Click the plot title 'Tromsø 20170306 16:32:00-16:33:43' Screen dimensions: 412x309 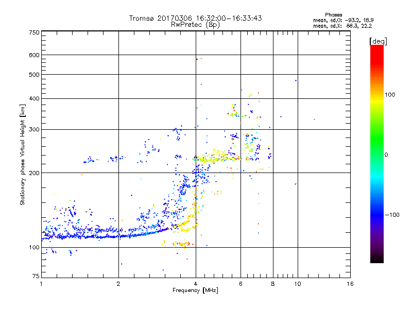click(195, 18)
